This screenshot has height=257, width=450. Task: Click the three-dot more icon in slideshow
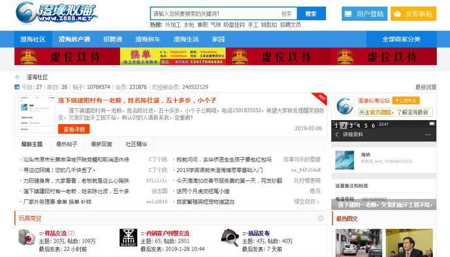click(x=428, y=134)
